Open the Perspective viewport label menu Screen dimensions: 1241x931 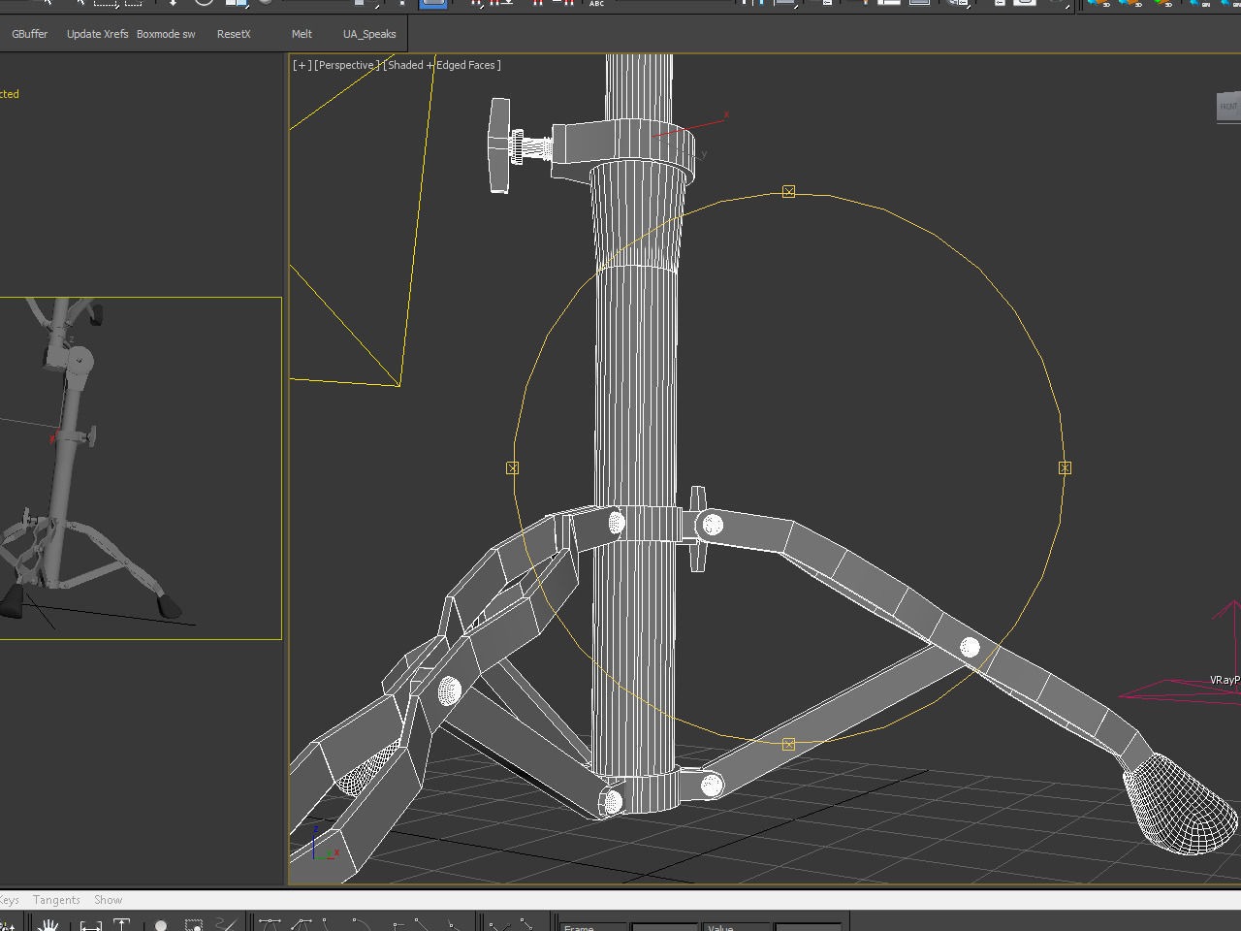tap(347, 65)
